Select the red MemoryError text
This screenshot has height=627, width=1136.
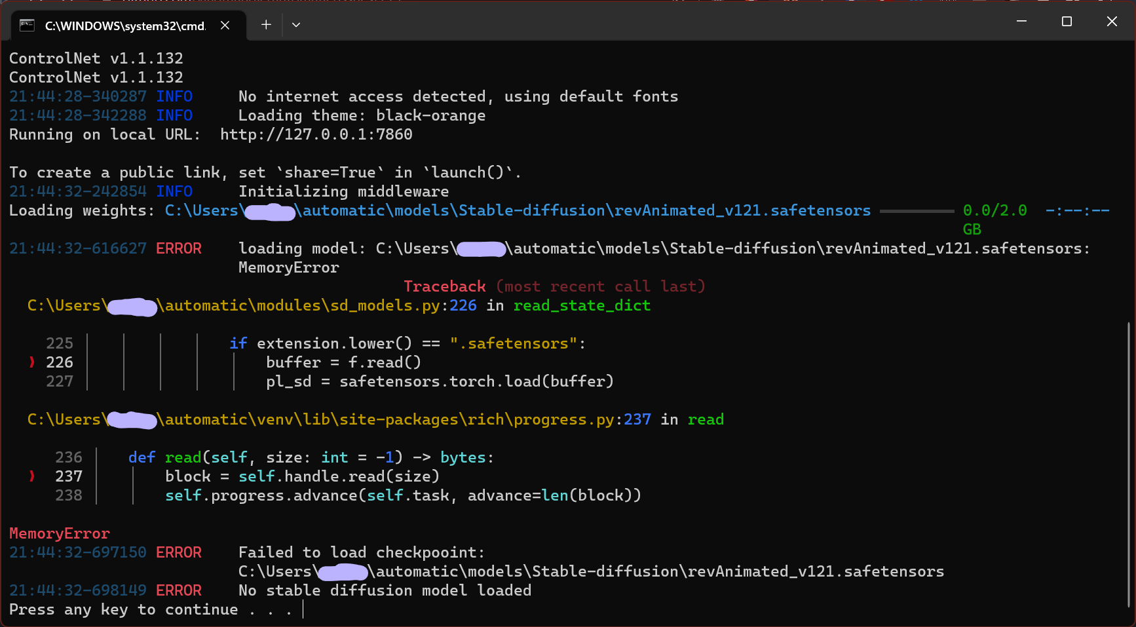[x=59, y=533]
